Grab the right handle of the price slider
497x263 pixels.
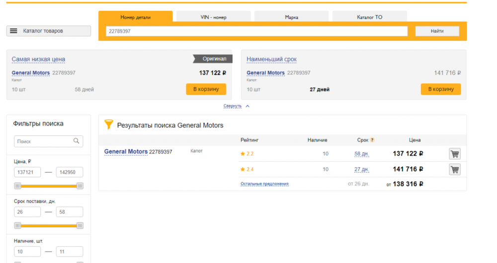coord(80,186)
